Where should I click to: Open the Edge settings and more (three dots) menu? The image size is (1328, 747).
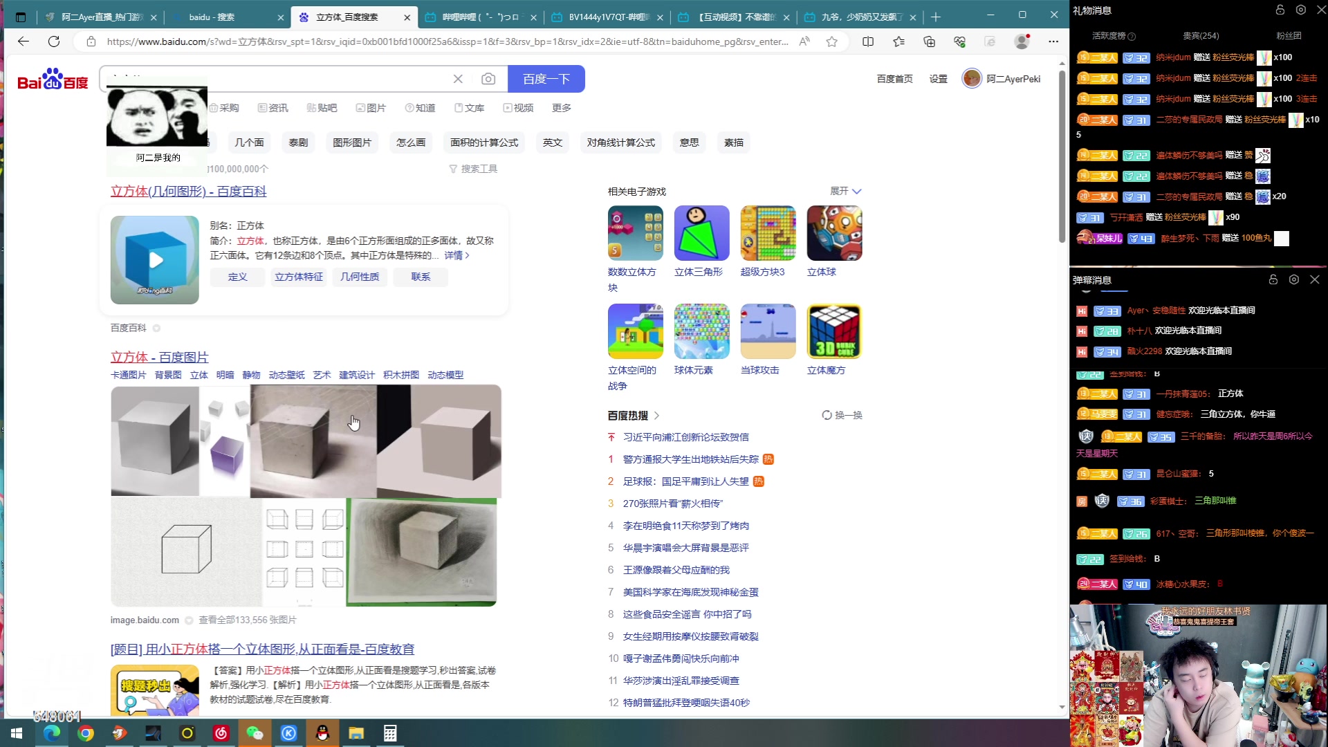[x=1053, y=41]
